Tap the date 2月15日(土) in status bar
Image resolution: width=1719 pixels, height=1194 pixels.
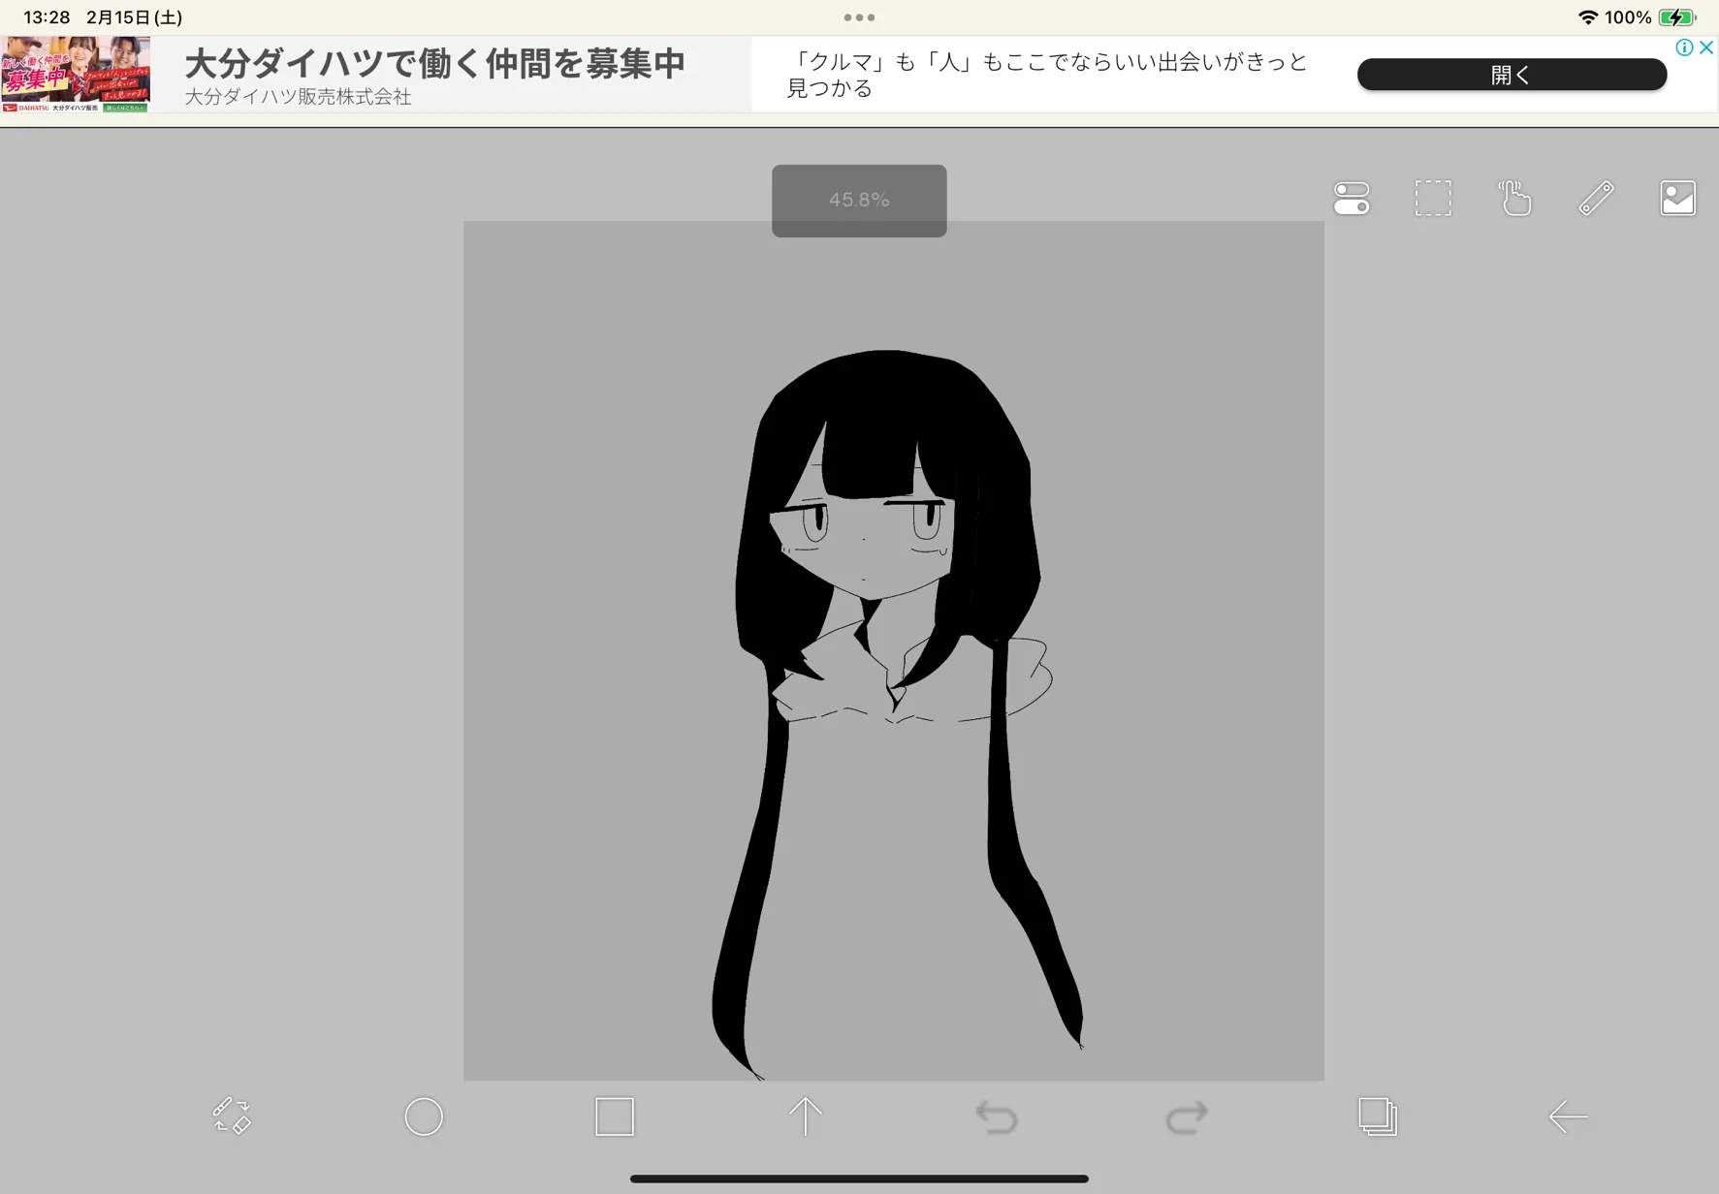pyautogui.click(x=134, y=17)
